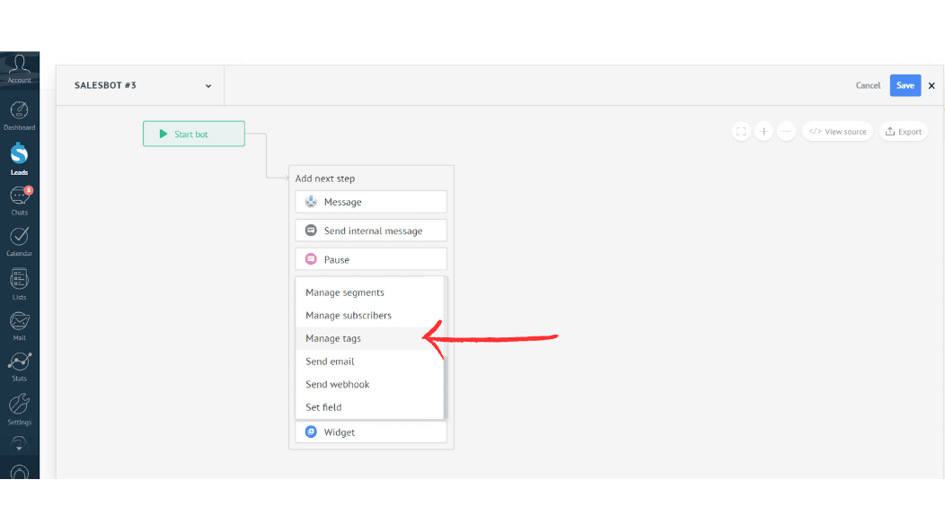Screen dimensions: 945x532
Task: Open the Mail section
Action: point(19,326)
